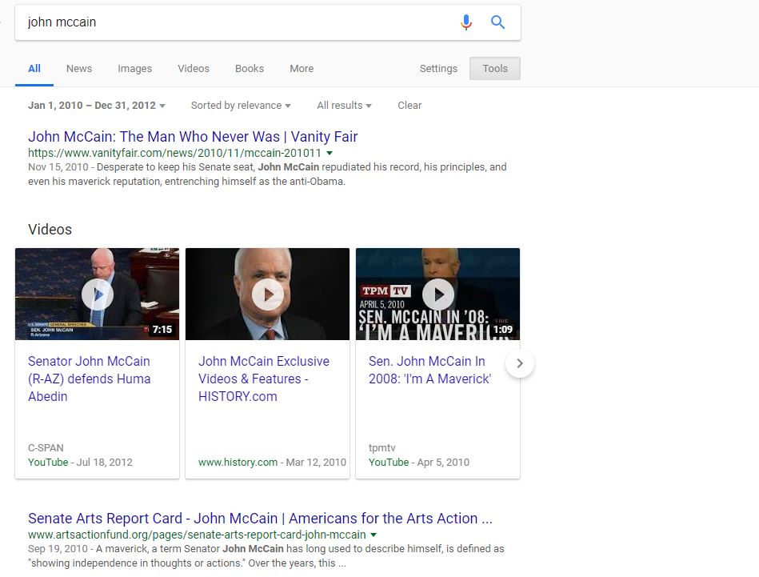Switch to the Videos tab
Viewport: 759px width, 577px height.
point(194,69)
